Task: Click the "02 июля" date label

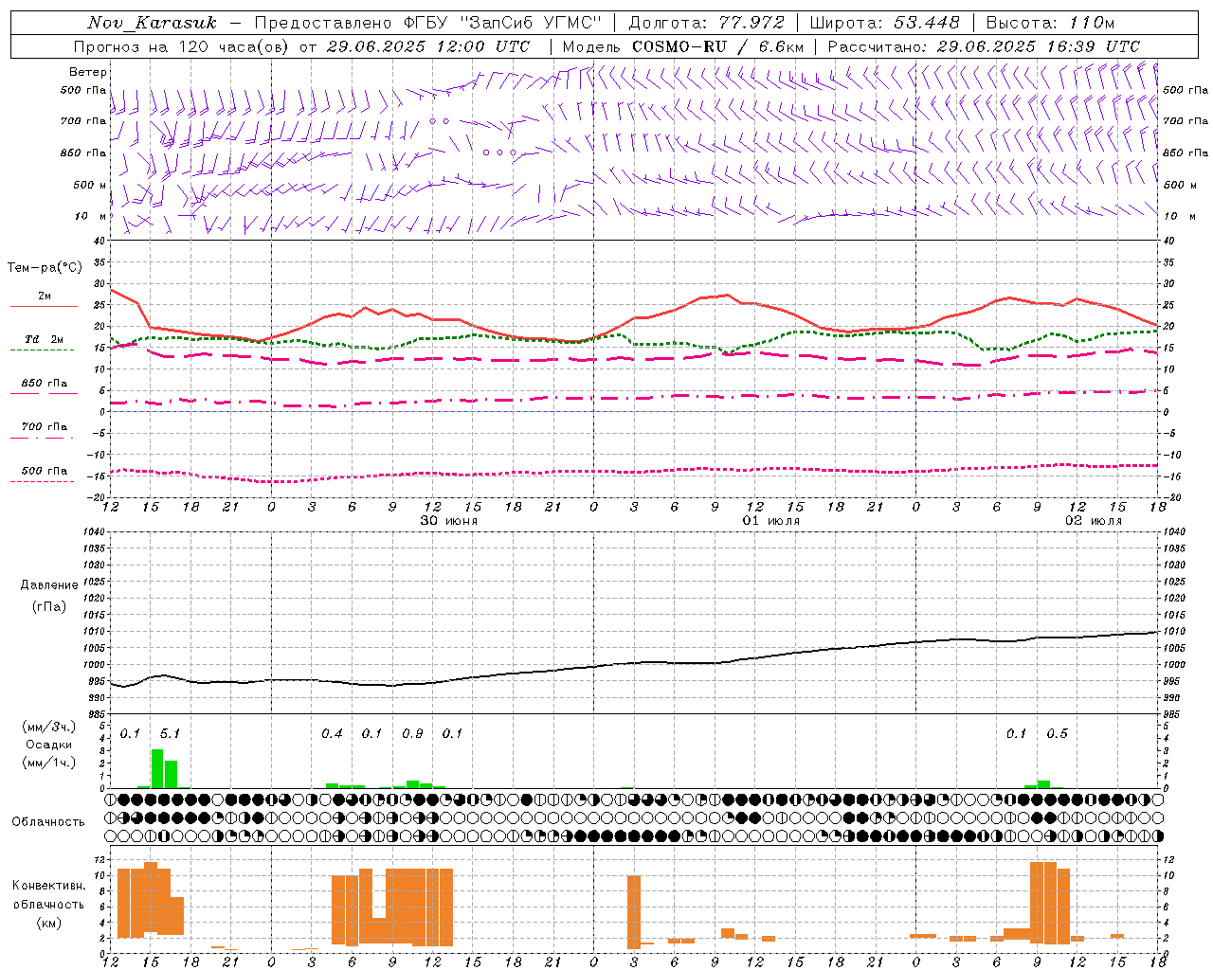Action: [x=1094, y=521]
